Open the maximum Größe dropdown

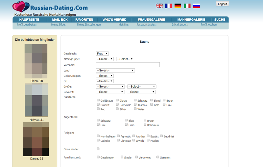[x=142, y=87]
